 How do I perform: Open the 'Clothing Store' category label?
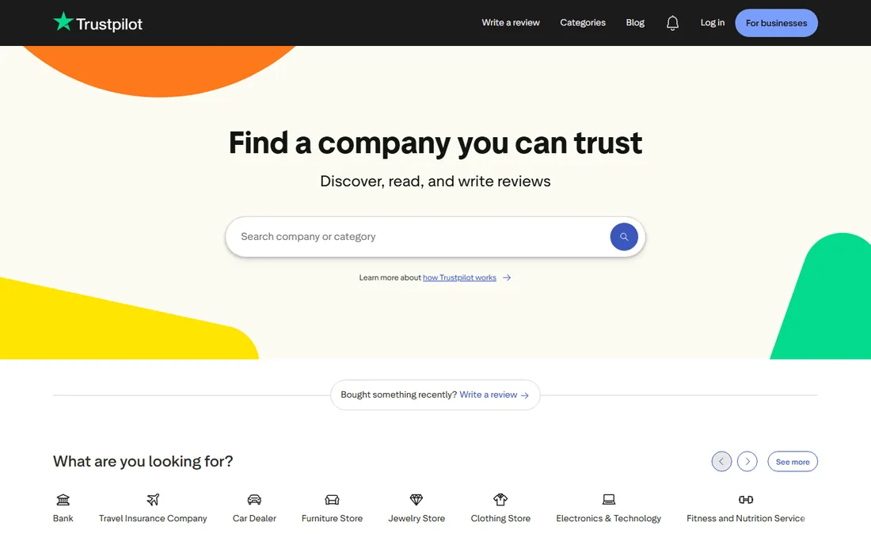pyautogui.click(x=500, y=518)
